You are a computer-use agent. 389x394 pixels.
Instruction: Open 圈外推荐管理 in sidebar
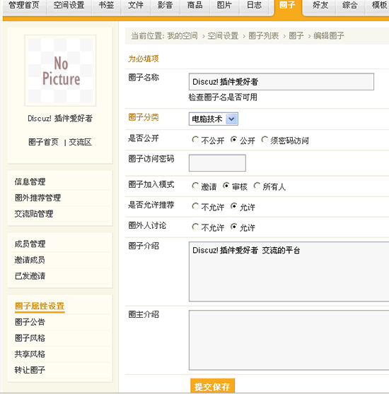[x=37, y=198]
